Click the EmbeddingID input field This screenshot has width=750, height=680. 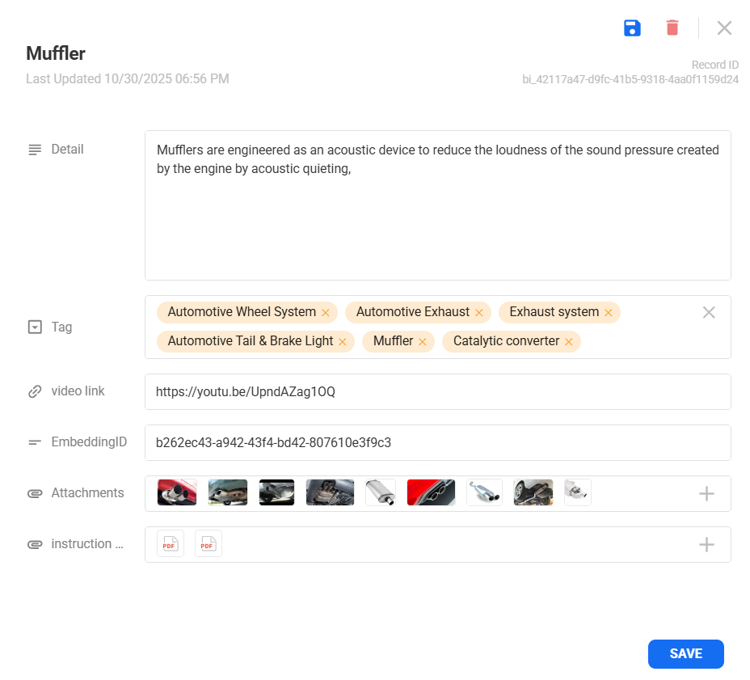pos(436,443)
